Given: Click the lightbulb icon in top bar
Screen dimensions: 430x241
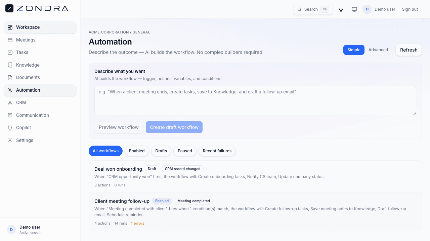Looking at the screenshot, I should [341, 9].
